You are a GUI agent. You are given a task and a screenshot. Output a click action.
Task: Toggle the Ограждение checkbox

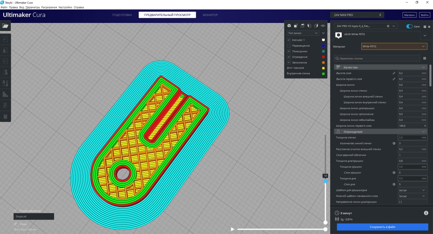(289, 57)
